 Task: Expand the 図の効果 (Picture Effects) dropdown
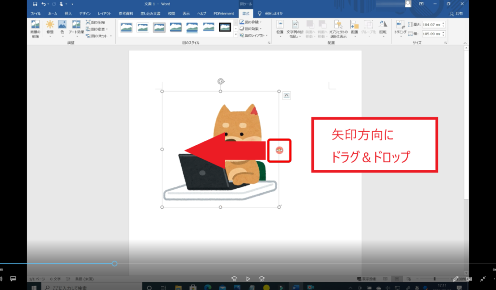click(251, 29)
